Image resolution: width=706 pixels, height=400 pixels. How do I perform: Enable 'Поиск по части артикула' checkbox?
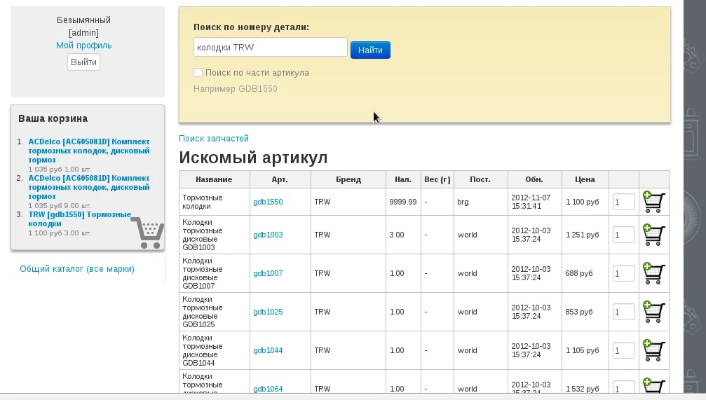(198, 73)
